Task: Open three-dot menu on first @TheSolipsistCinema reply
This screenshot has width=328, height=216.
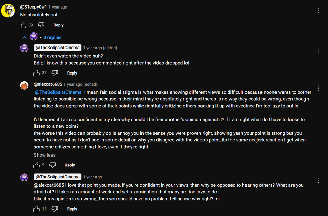Action: click(318, 51)
